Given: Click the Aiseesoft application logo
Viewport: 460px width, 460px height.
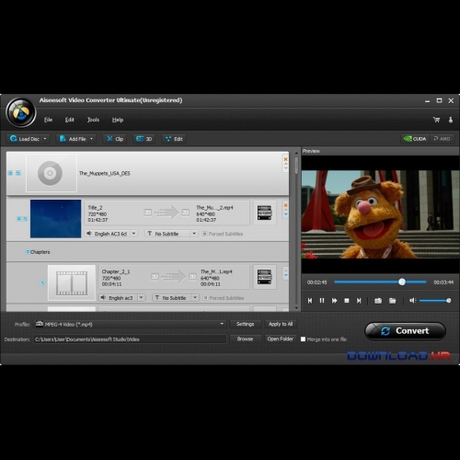Looking at the screenshot, I should [21, 112].
